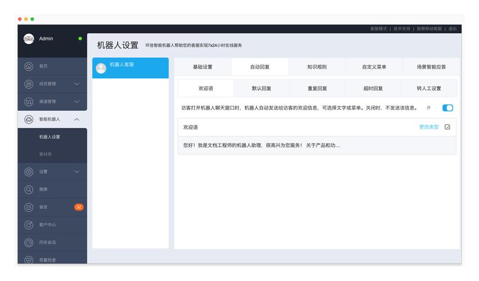Click the 更改类型 link
The image size is (479, 281).
point(429,127)
